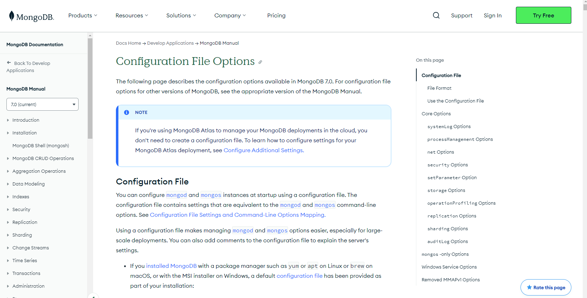The height and width of the screenshot is (298, 587).
Task: Go to Docs Home breadcrumb
Action: [x=128, y=43]
